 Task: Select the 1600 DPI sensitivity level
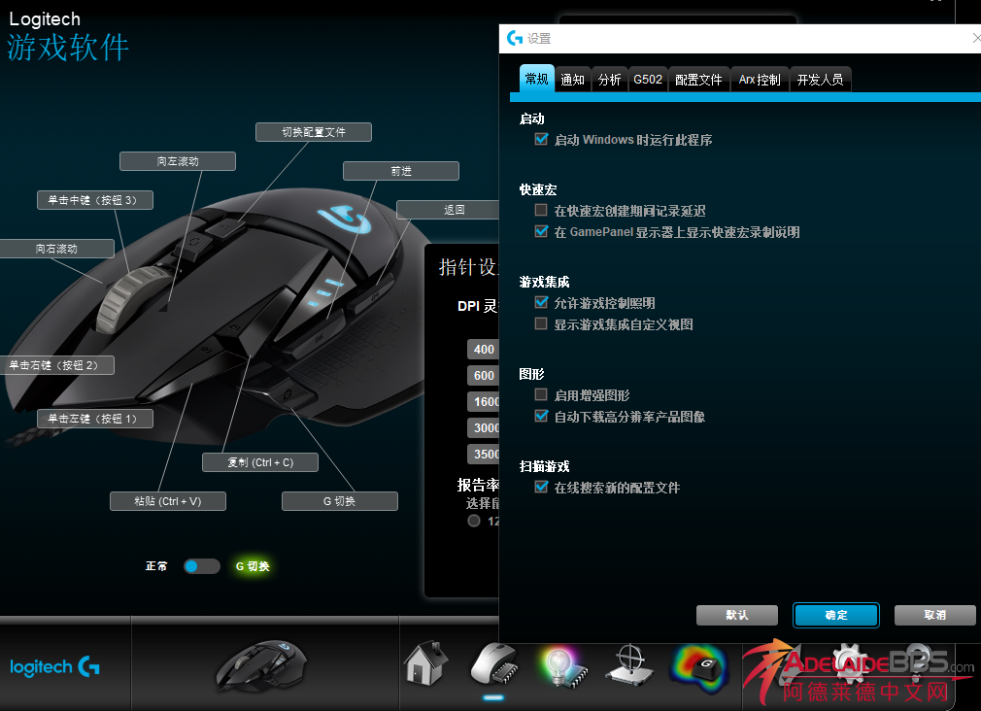(x=485, y=401)
